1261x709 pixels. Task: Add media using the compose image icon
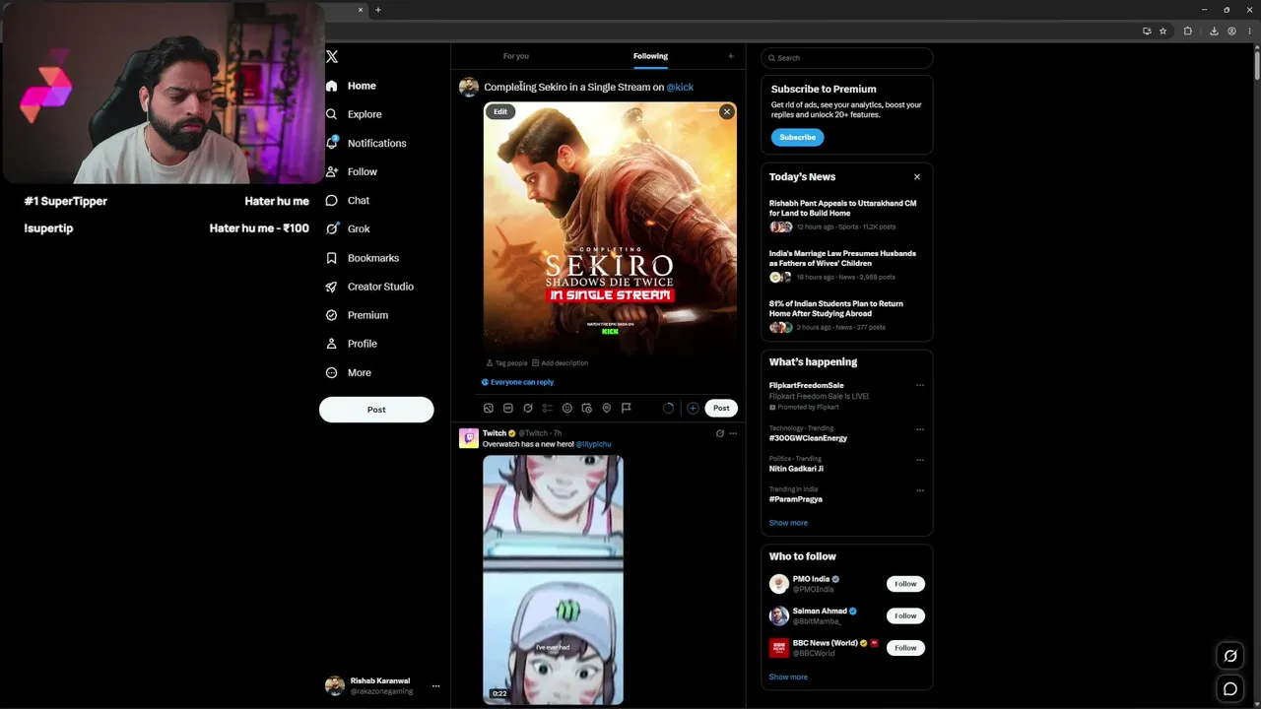click(x=489, y=408)
